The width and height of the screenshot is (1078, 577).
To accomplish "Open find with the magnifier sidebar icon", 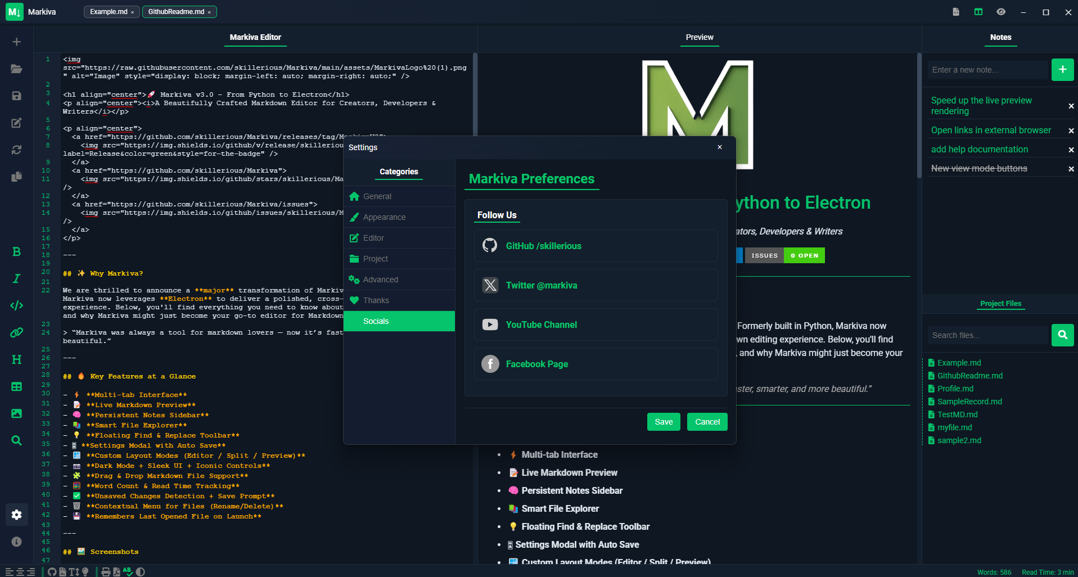I will point(17,440).
